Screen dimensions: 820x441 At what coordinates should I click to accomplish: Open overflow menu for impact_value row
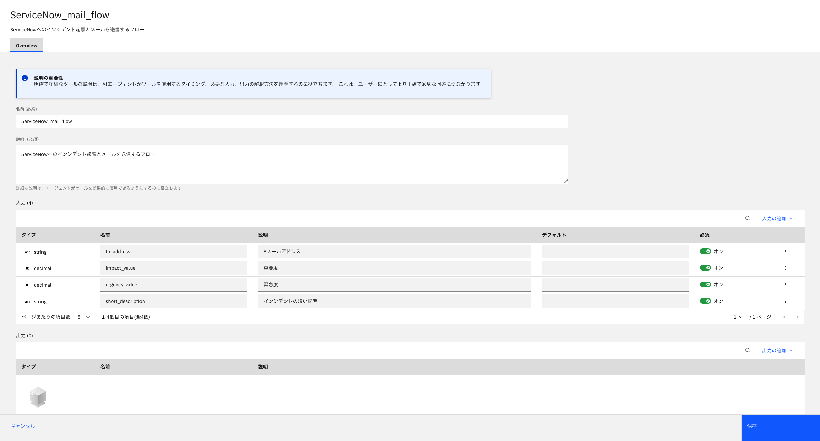(785, 268)
